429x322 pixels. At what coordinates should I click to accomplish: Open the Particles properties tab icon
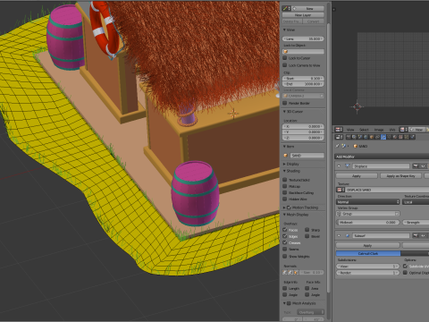407,137
